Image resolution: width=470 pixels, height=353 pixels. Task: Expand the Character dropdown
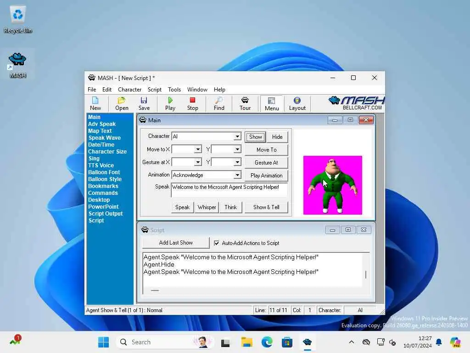click(x=237, y=136)
